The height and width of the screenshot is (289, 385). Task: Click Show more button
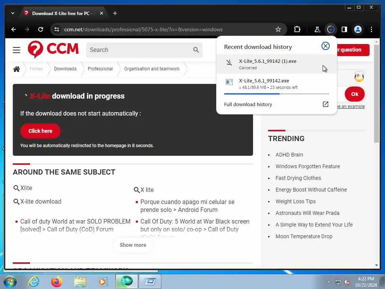click(133, 245)
